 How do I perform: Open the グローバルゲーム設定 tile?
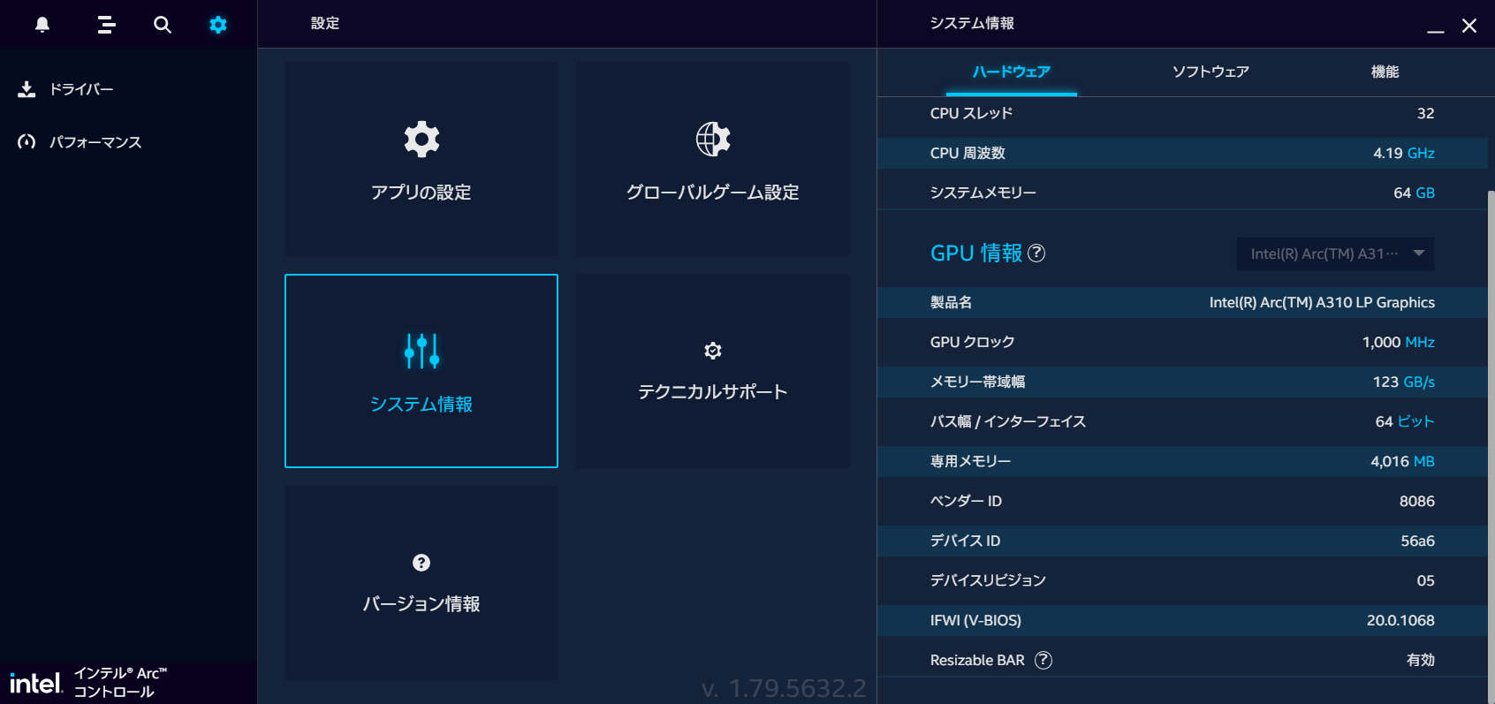[713, 159]
